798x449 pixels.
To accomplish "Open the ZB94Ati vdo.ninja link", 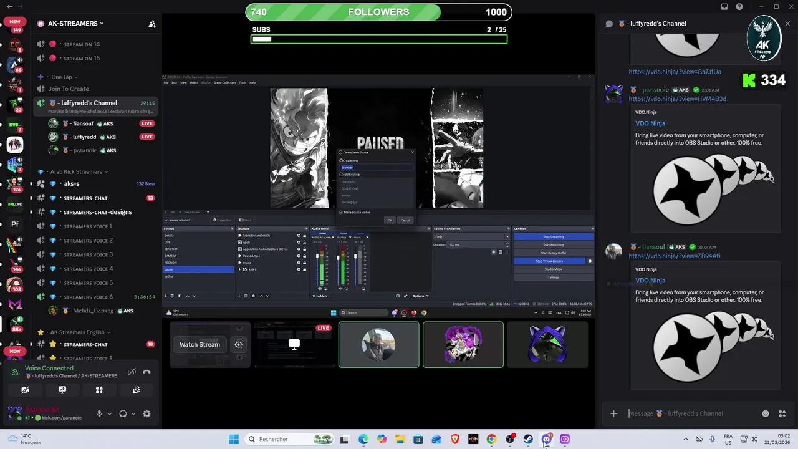I will (674, 256).
